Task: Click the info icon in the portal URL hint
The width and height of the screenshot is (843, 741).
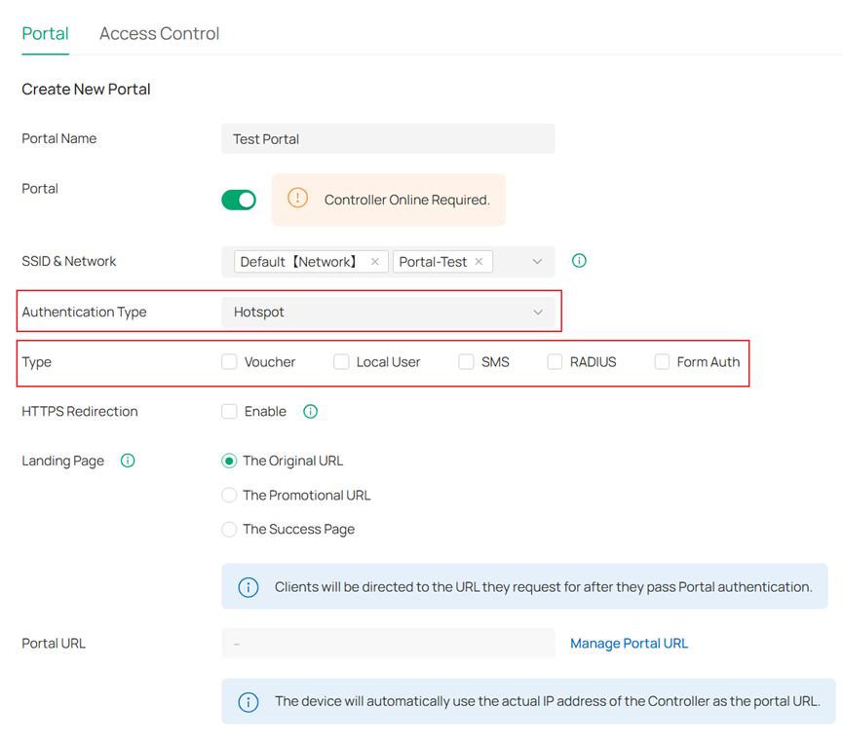Action: pyautogui.click(x=249, y=701)
